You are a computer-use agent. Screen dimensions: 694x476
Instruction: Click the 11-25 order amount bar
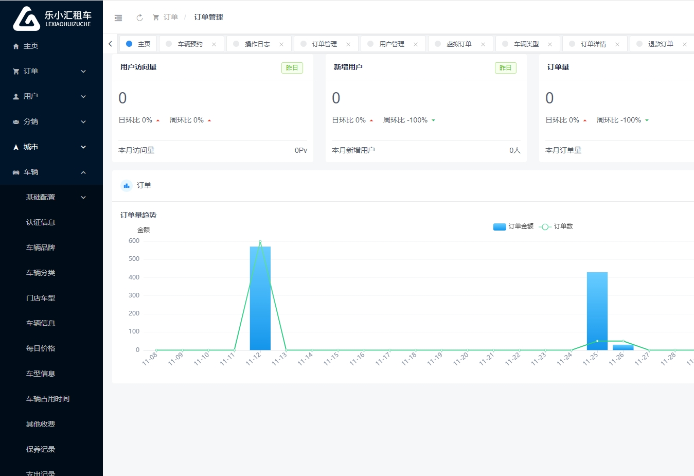[597, 311]
